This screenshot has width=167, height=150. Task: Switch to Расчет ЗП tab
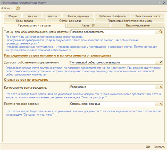point(89,25)
